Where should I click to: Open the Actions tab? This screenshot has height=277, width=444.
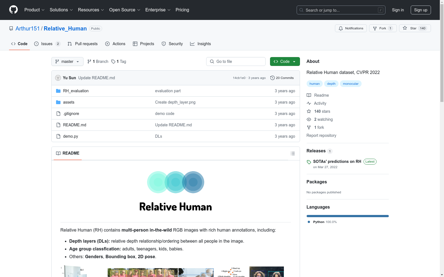click(115, 44)
